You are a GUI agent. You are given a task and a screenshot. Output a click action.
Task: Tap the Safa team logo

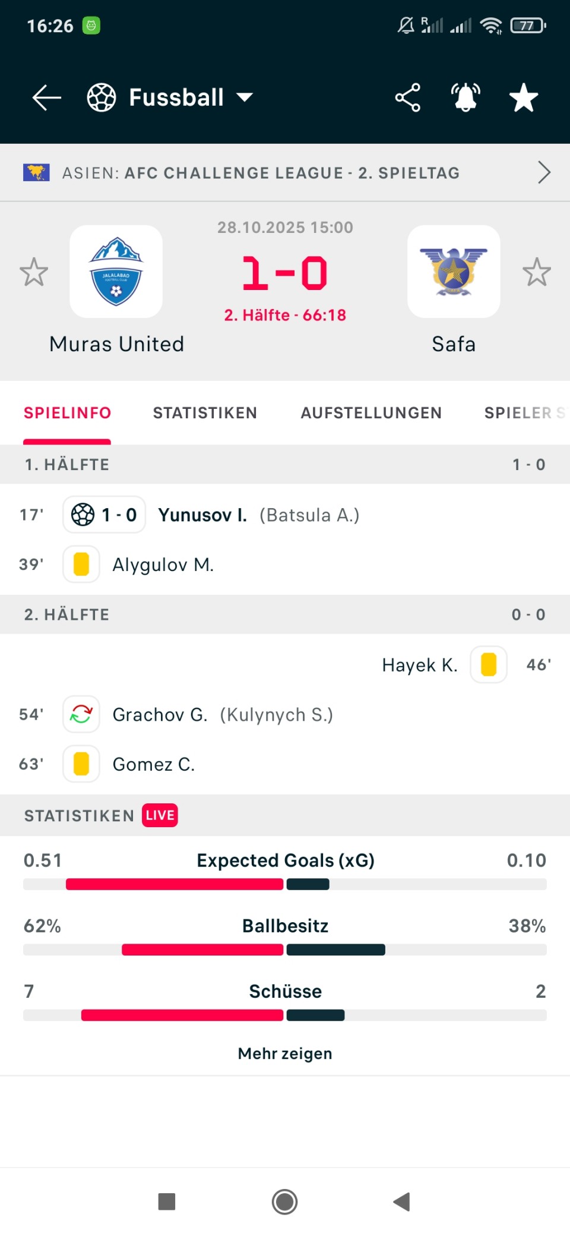454,272
